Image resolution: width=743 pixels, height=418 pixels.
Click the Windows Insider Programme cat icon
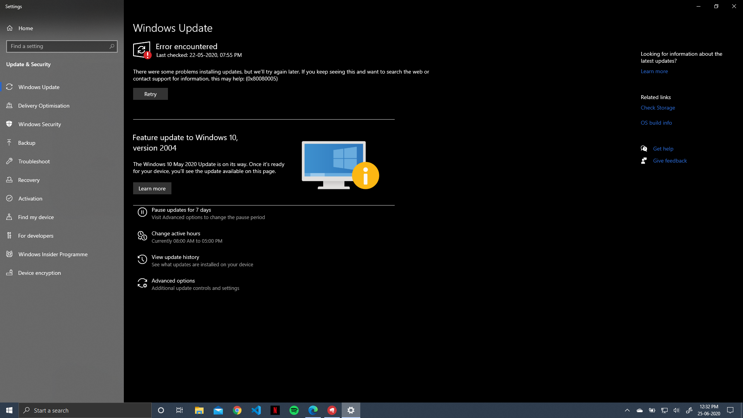pos(10,254)
